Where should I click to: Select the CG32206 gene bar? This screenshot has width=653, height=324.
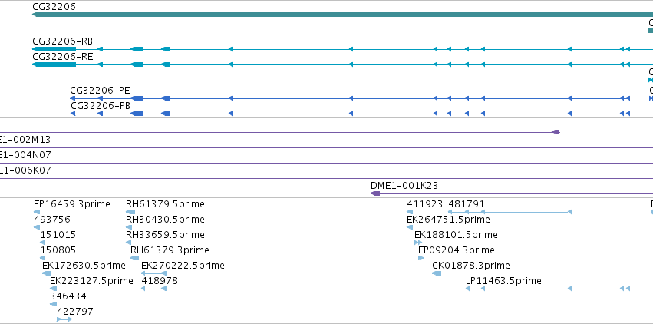coord(343,15)
